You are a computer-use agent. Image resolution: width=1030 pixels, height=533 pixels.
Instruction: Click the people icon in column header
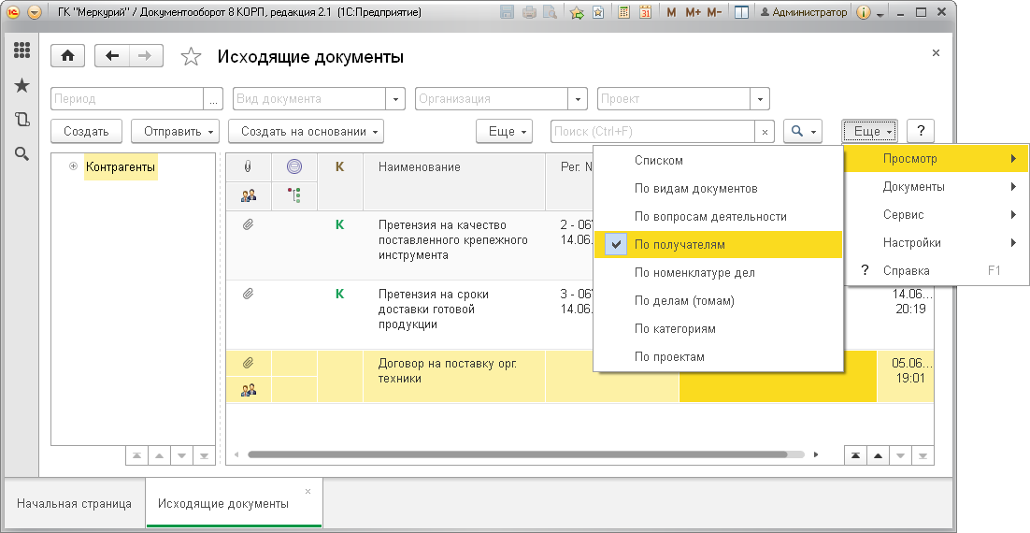click(249, 195)
